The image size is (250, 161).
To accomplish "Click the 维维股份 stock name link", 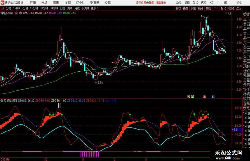I will tap(161, 3).
